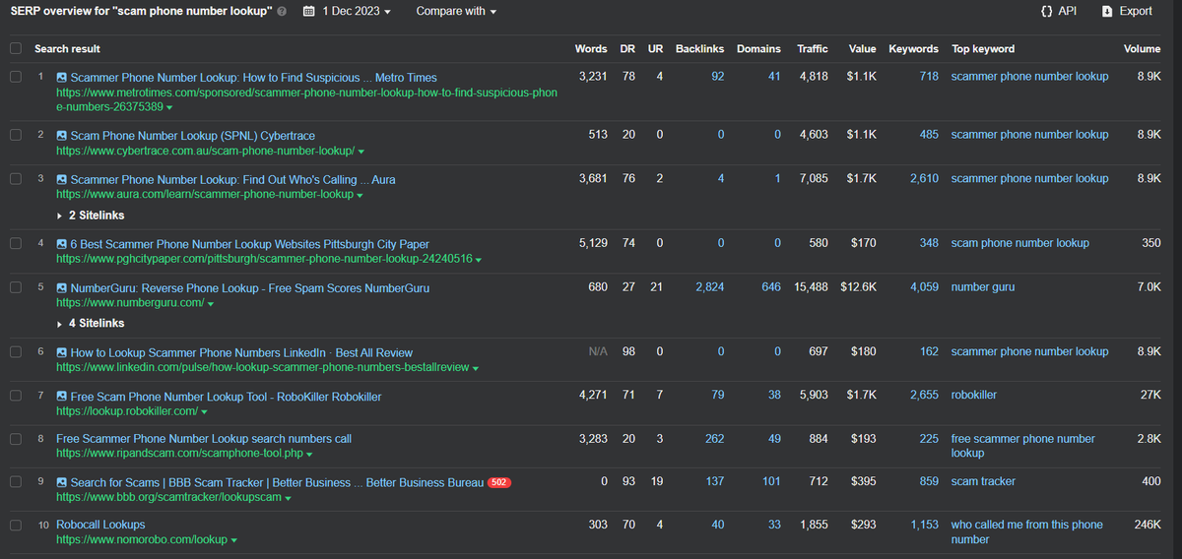The image size is (1182, 559).
Task: Check the box for result 4 Pittsburgh City Paper
Action: [16, 243]
